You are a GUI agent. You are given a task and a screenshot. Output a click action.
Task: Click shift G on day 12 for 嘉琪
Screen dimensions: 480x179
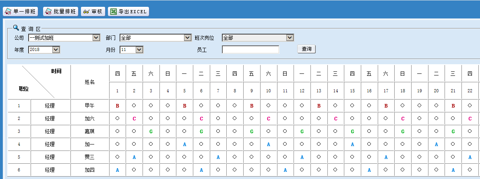point(302,131)
